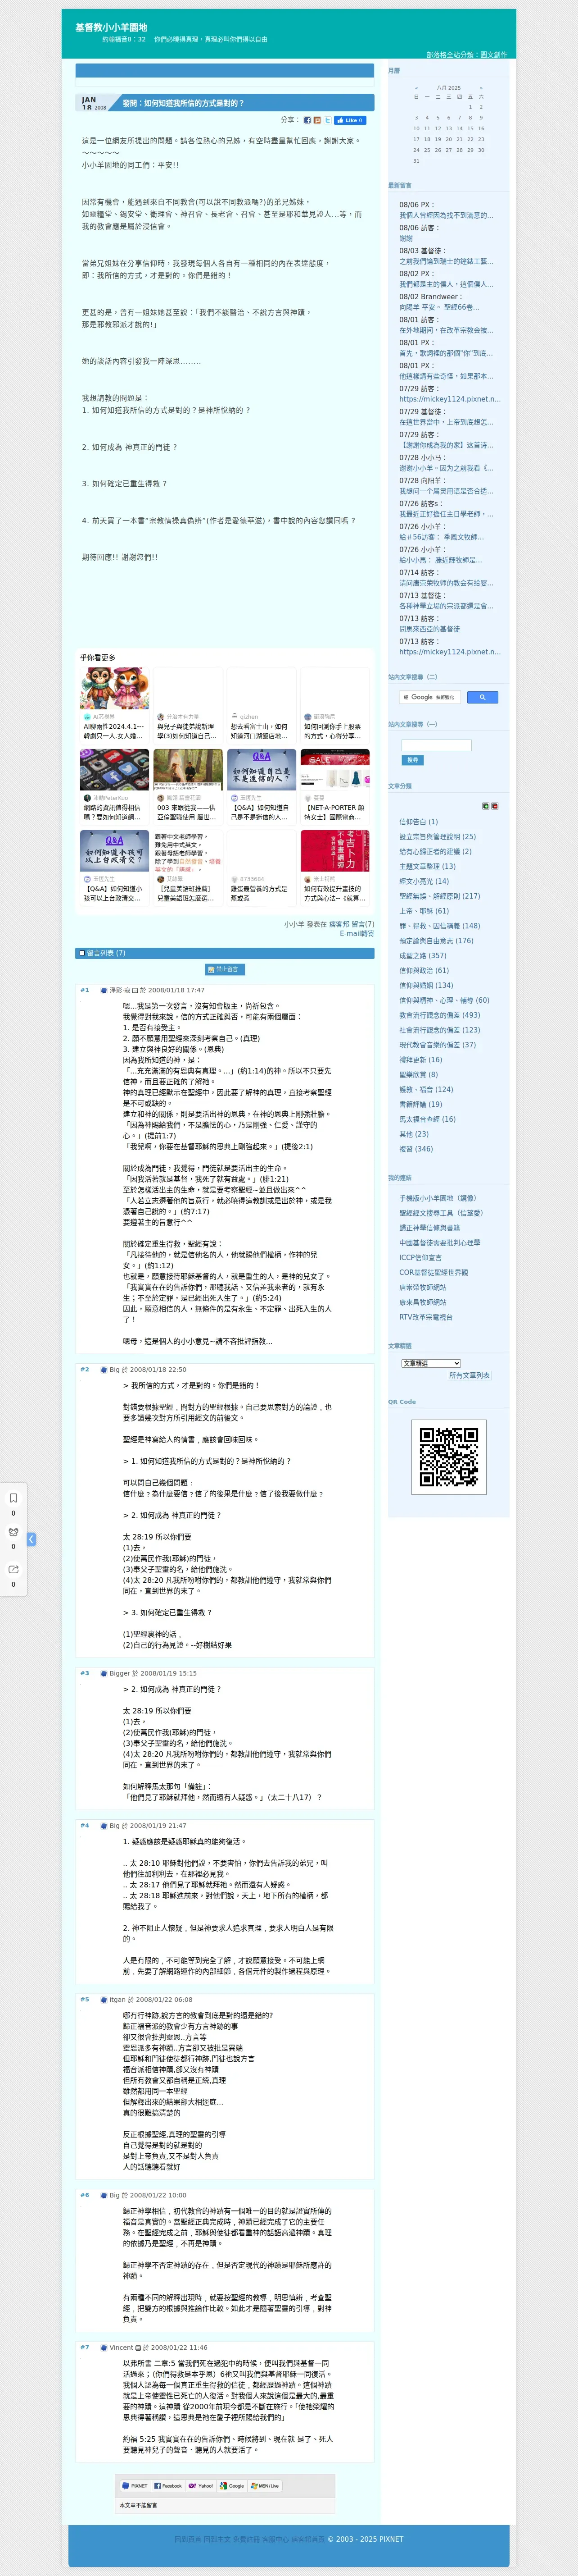Select date 15 in calendar
This screenshot has height=2576, width=578.
tap(470, 128)
